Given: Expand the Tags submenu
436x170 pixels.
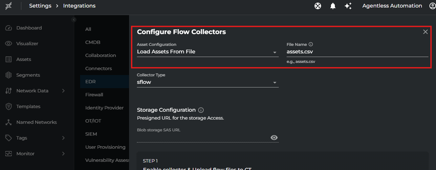Looking at the screenshot, I should tap(63, 138).
